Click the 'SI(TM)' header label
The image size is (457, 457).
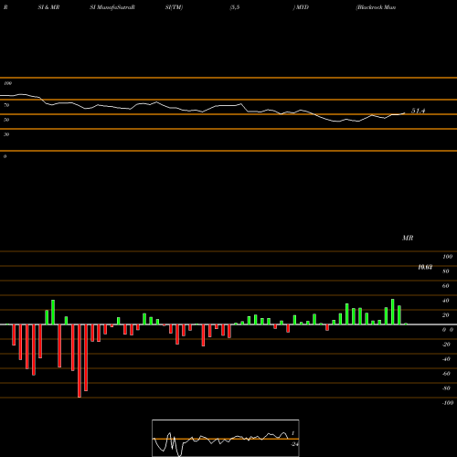[x=174, y=7]
